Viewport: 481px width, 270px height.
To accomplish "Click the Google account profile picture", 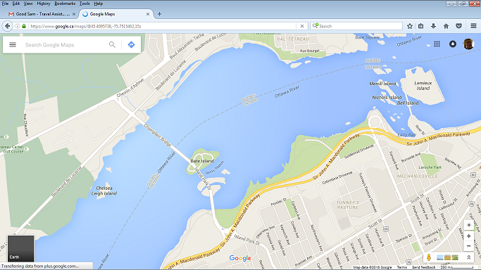I will point(468,44).
